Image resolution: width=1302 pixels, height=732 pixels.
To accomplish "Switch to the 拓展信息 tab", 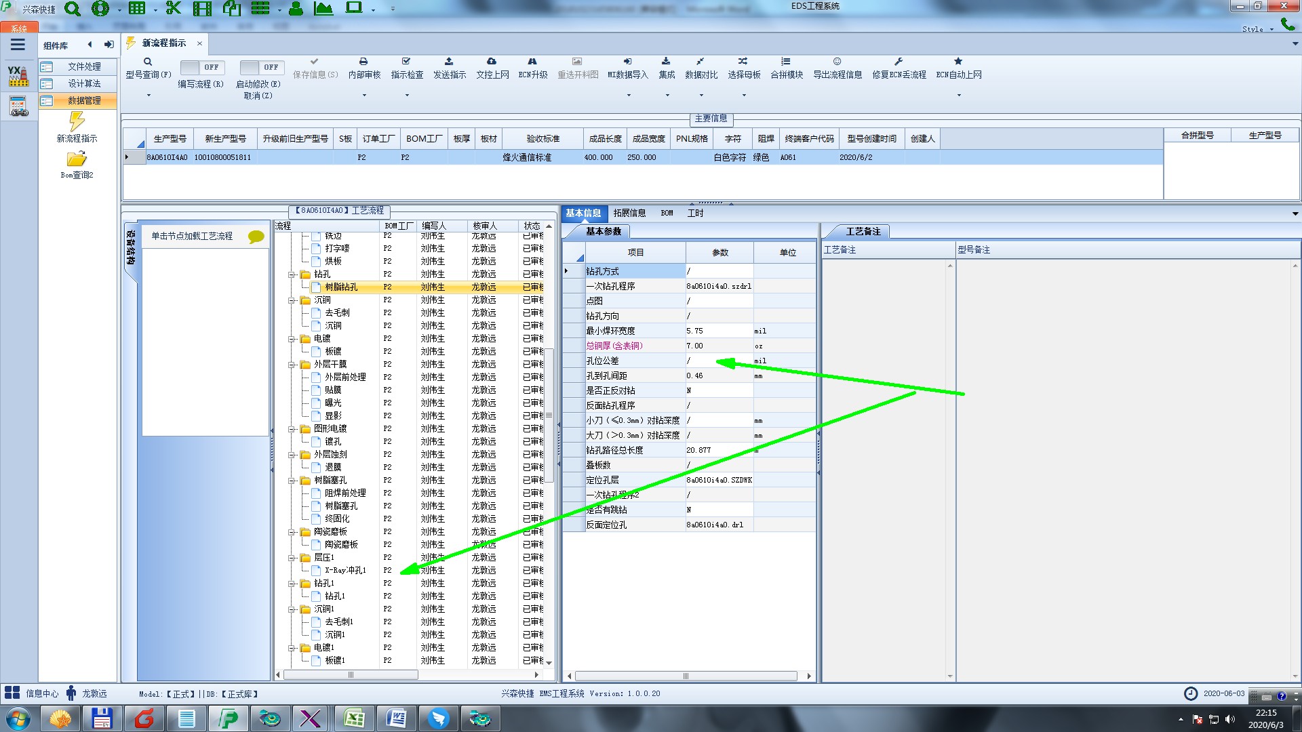I will tap(629, 213).
